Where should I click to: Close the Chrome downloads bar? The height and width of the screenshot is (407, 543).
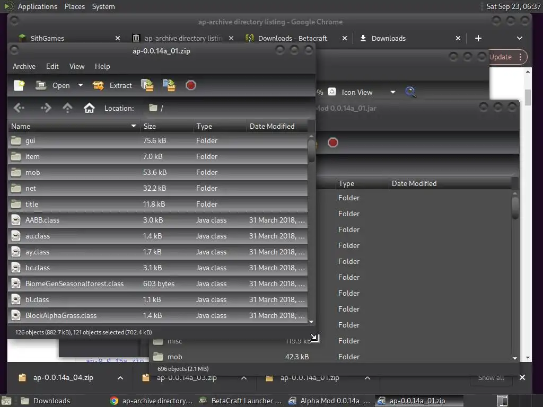point(522,377)
